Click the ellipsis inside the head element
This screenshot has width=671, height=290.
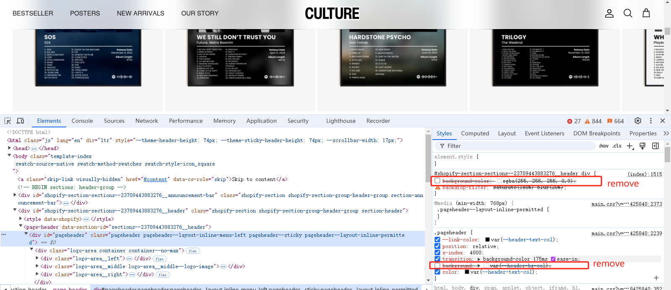(34, 148)
